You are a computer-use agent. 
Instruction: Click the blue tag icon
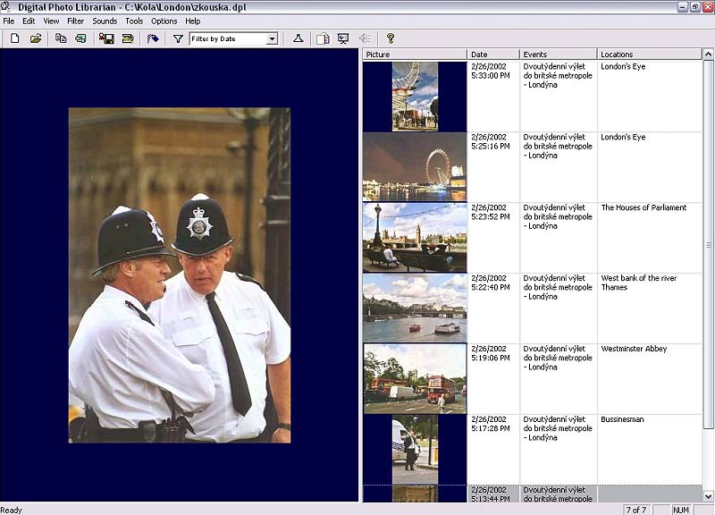point(153,38)
